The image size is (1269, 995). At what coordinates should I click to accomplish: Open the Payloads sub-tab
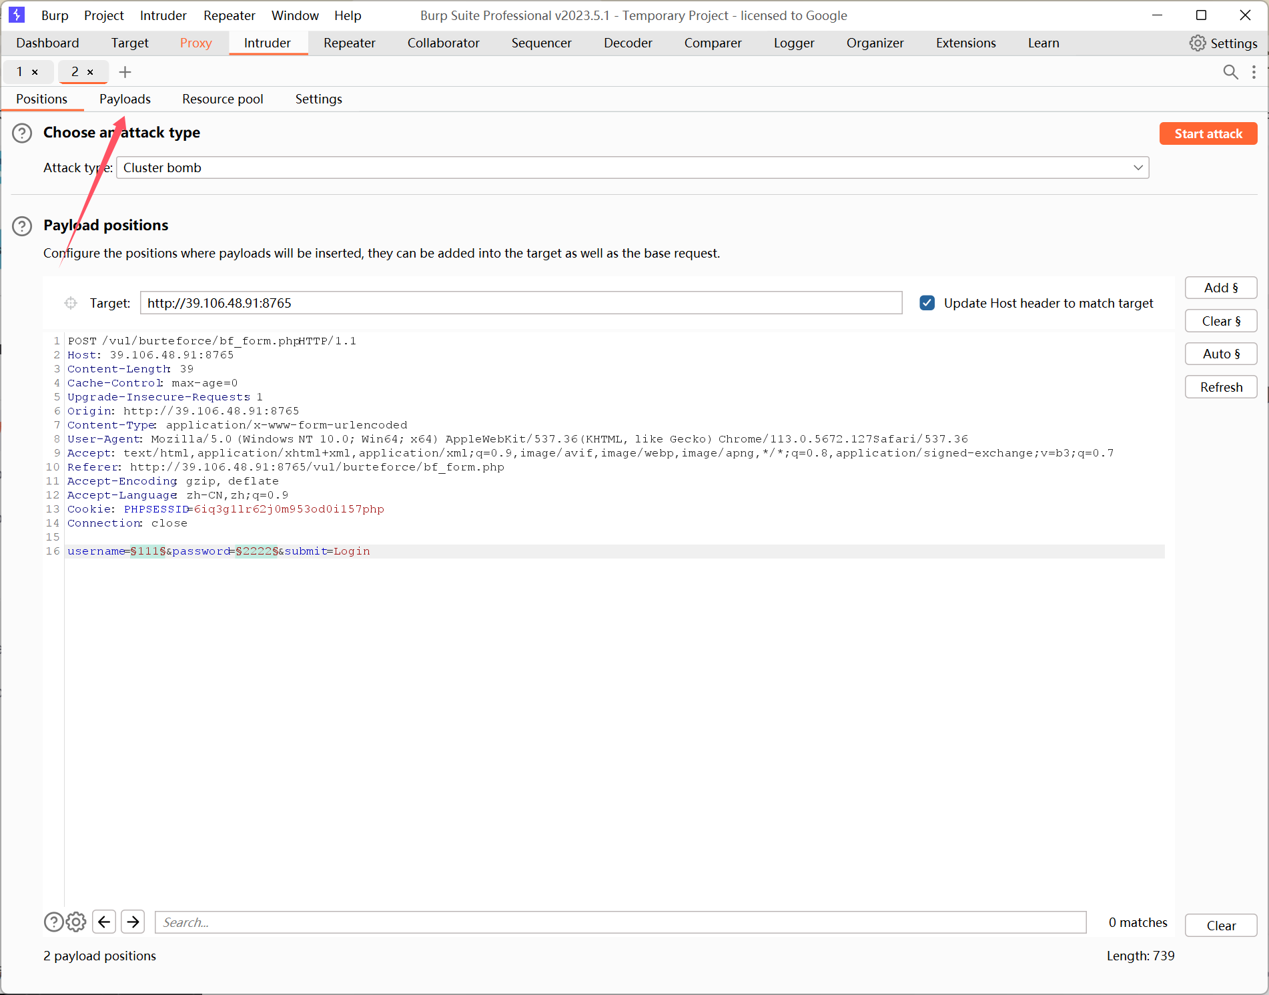coord(125,99)
